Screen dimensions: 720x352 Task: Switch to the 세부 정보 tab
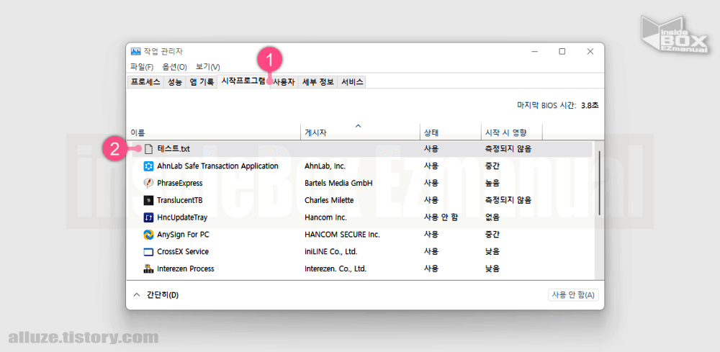point(318,82)
